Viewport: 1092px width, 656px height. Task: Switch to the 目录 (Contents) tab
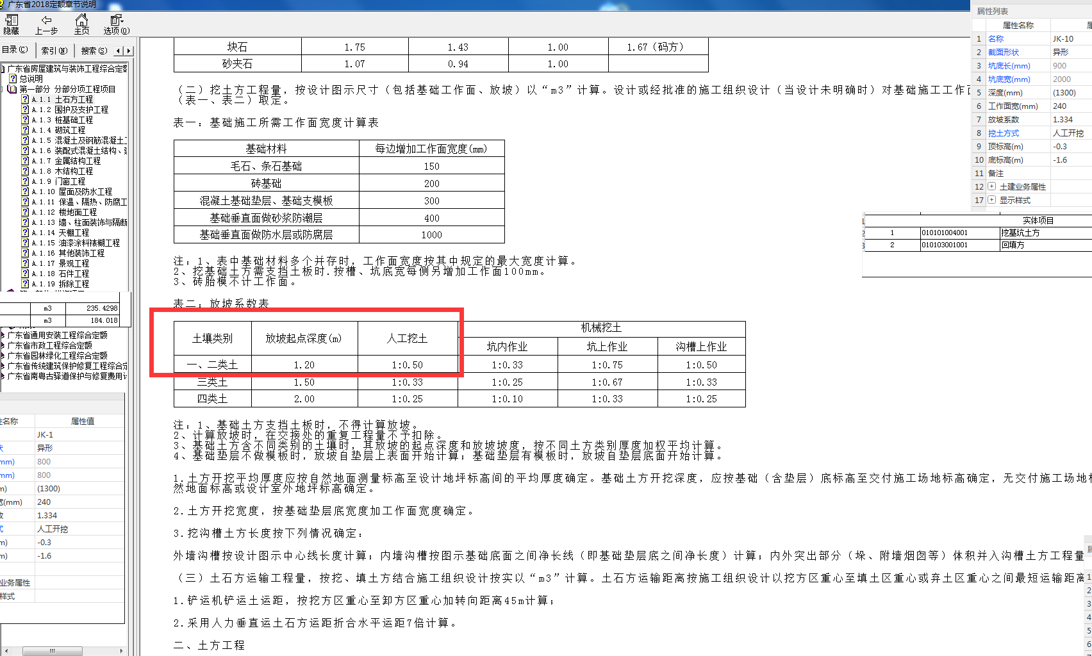[15, 50]
